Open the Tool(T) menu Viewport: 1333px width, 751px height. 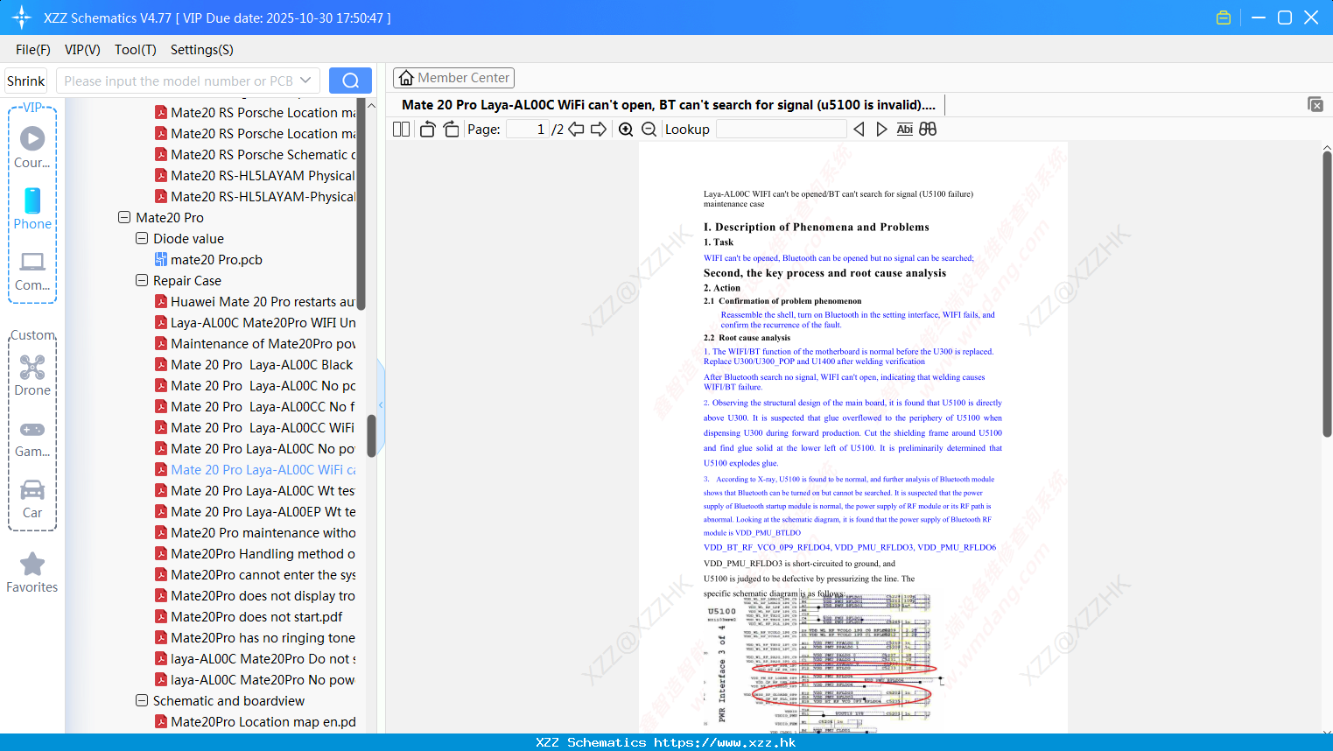tap(136, 50)
